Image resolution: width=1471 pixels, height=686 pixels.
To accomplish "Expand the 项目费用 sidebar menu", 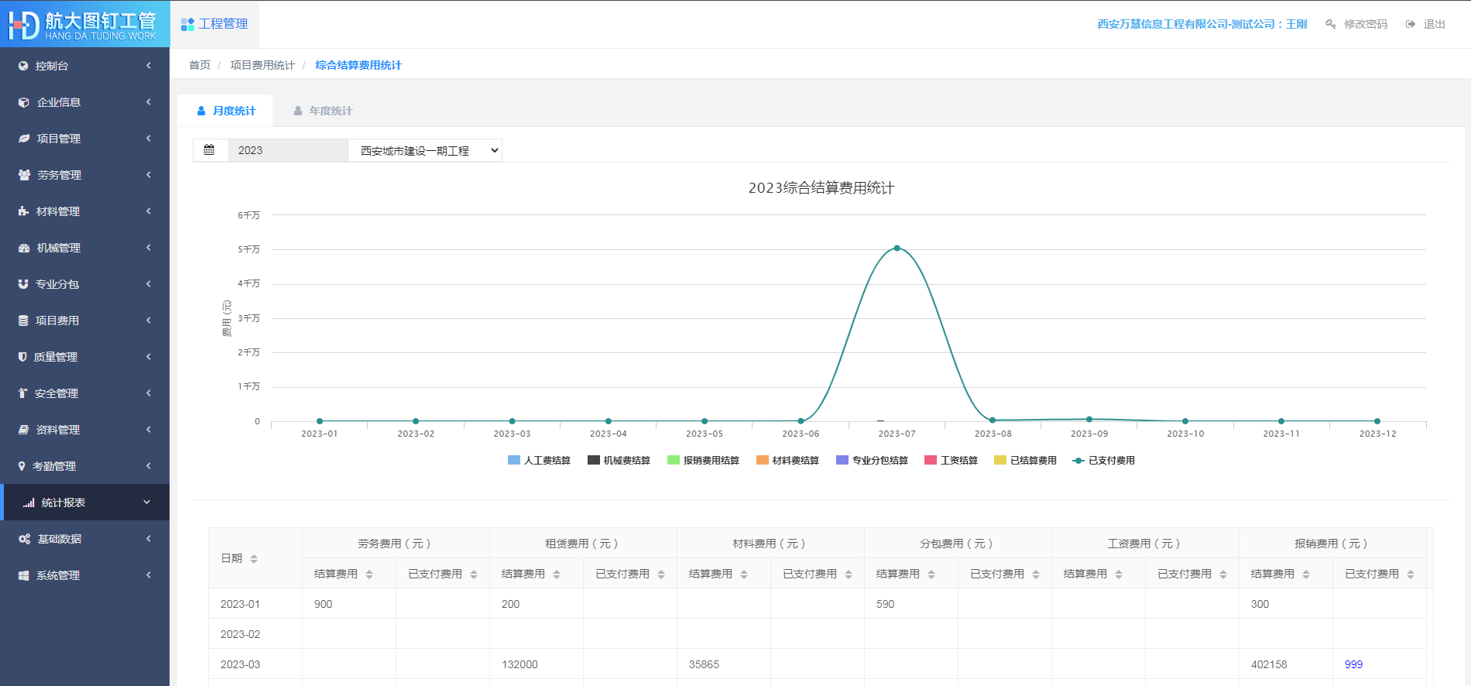I will click(x=85, y=321).
